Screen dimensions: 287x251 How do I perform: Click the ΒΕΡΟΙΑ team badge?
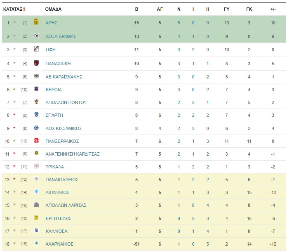tap(36, 89)
